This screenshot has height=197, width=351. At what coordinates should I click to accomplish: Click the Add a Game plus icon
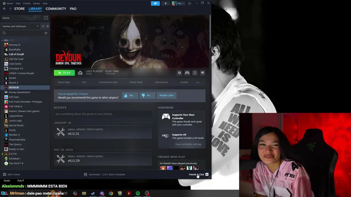[4, 174]
